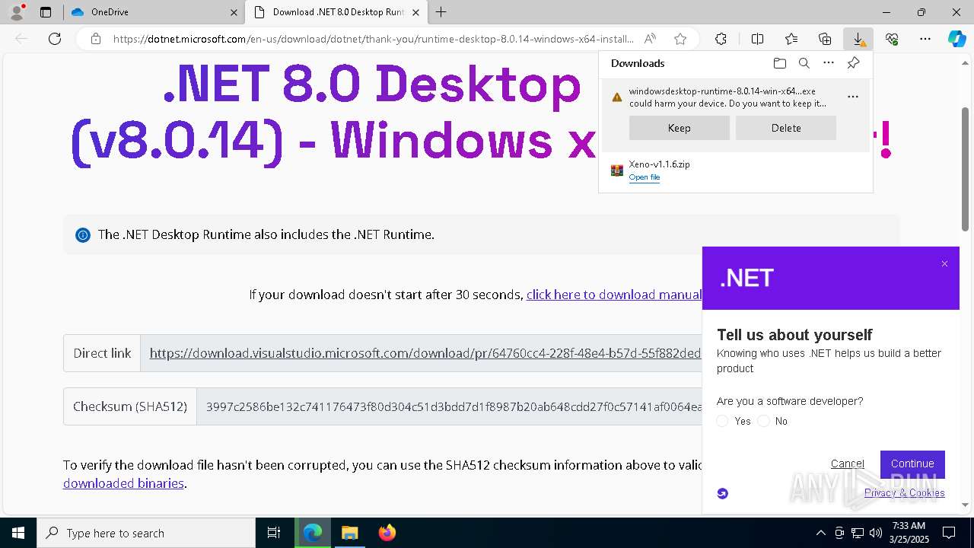Show hidden system tray icons
Screen dimensions: 974x548
click(820, 533)
